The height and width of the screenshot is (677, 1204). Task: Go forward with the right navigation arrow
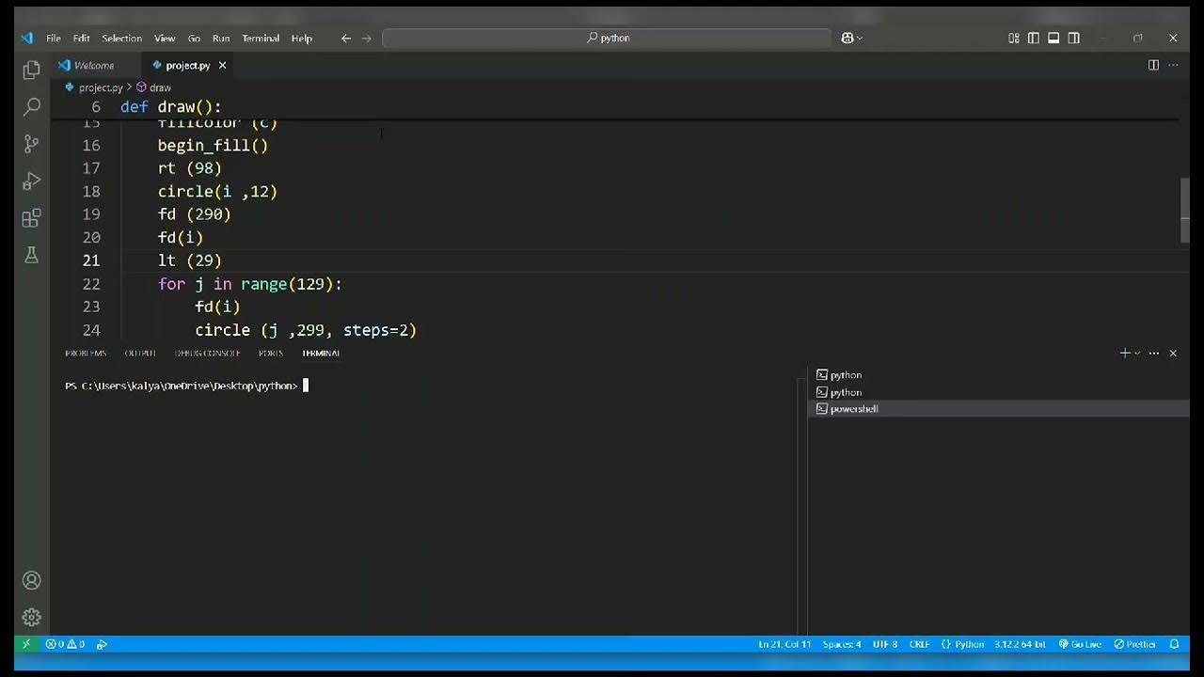(367, 39)
